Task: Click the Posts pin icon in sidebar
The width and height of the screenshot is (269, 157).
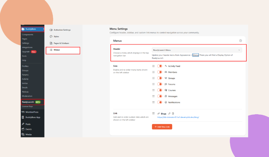Action: point(23,124)
